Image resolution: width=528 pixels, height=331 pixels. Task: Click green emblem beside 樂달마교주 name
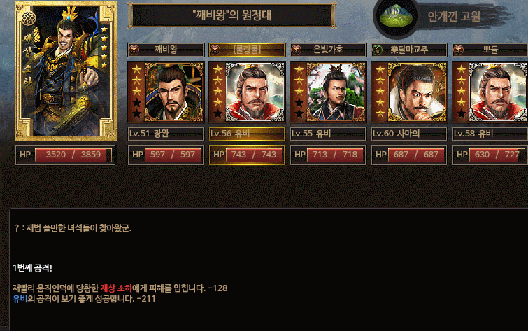377,50
